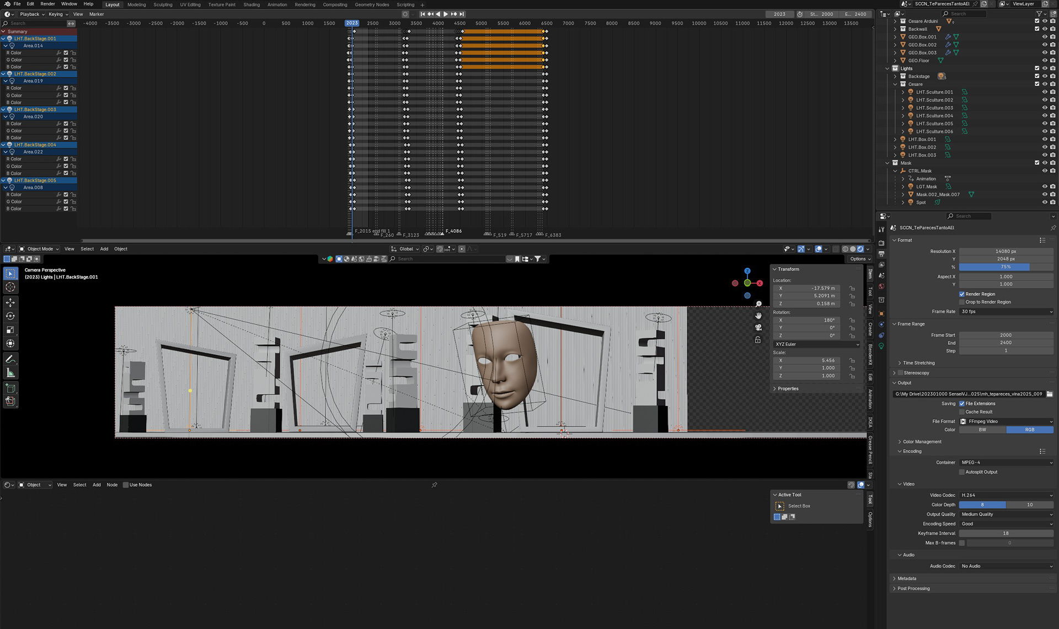1059x629 pixels.
Task: Open the Video Codec H.264 dropdown
Action: [x=1006, y=495]
